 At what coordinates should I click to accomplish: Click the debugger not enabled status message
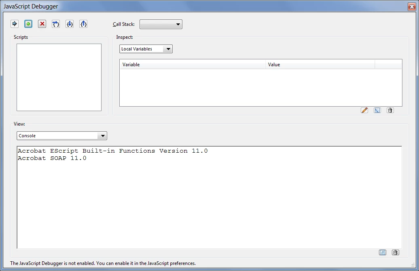click(x=103, y=263)
